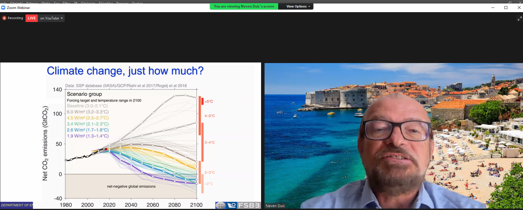
Task: Enter full screen using the arrows icon
Action: 520,19
